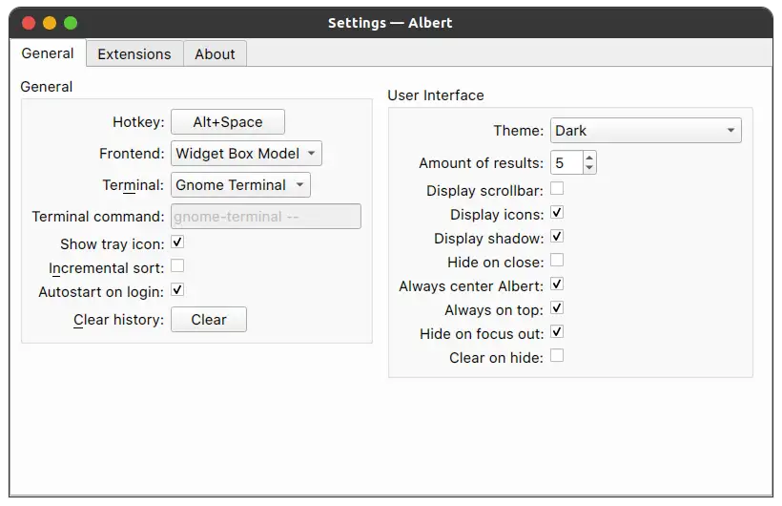The image size is (782, 506).
Task: Disable Show tray icon checkbox
Action: pos(177,242)
